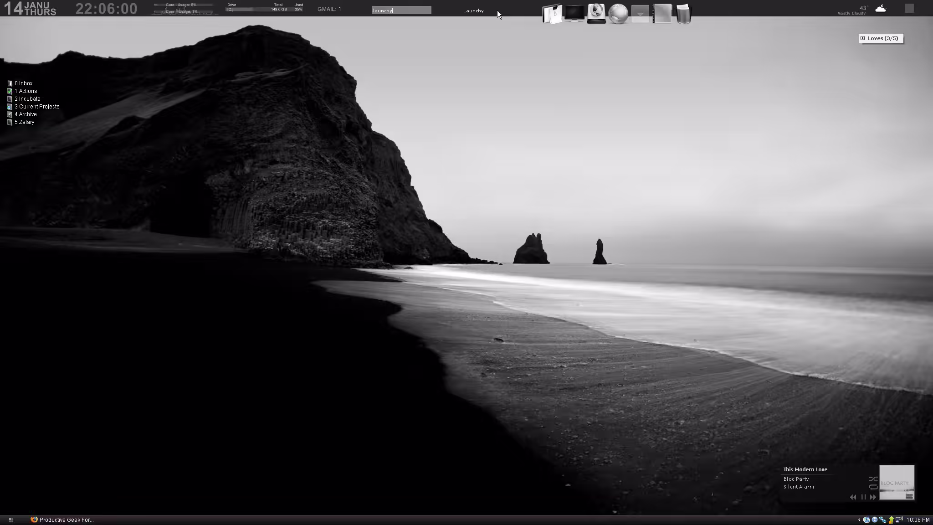Open the trash can dock icon
The image size is (933, 525).
click(x=684, y=14)
